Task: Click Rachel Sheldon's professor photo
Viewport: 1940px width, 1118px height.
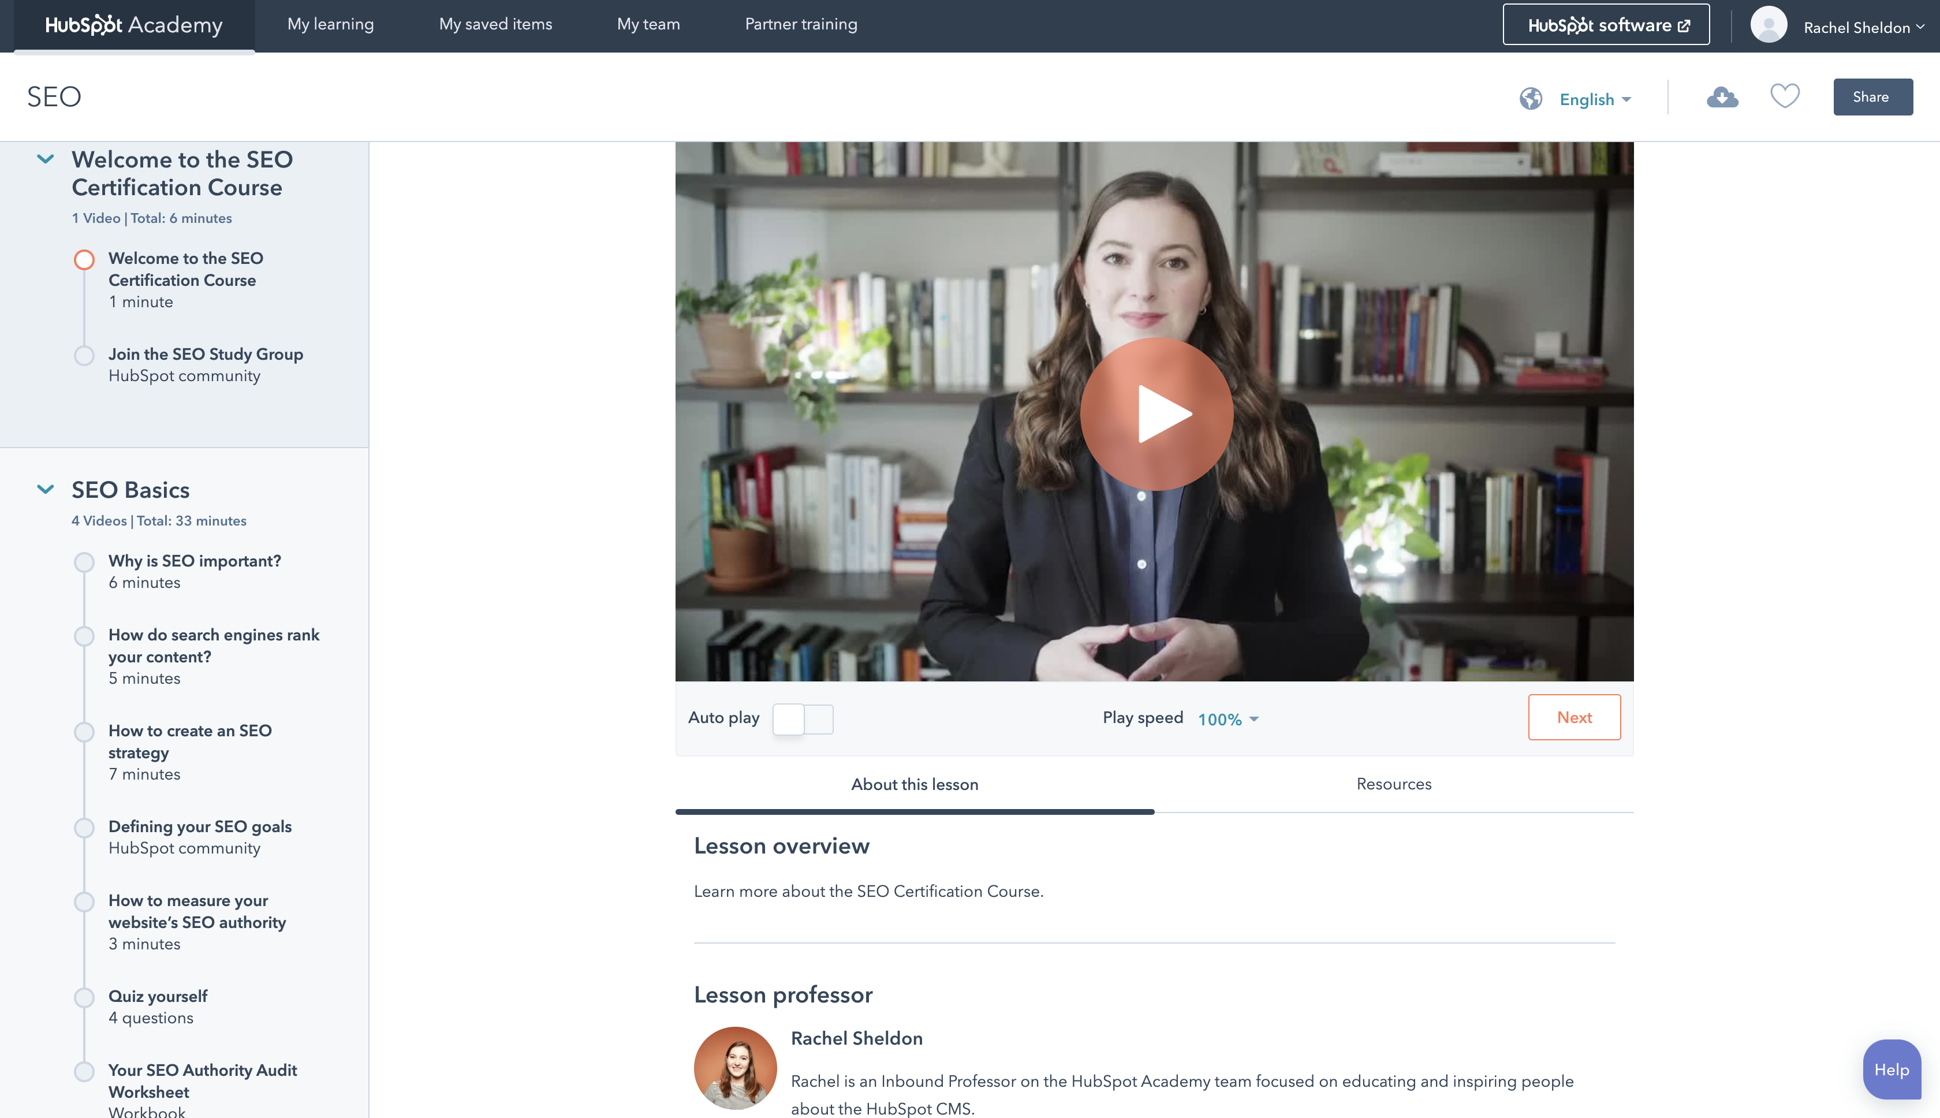Action: click(x=734, y=1068)
